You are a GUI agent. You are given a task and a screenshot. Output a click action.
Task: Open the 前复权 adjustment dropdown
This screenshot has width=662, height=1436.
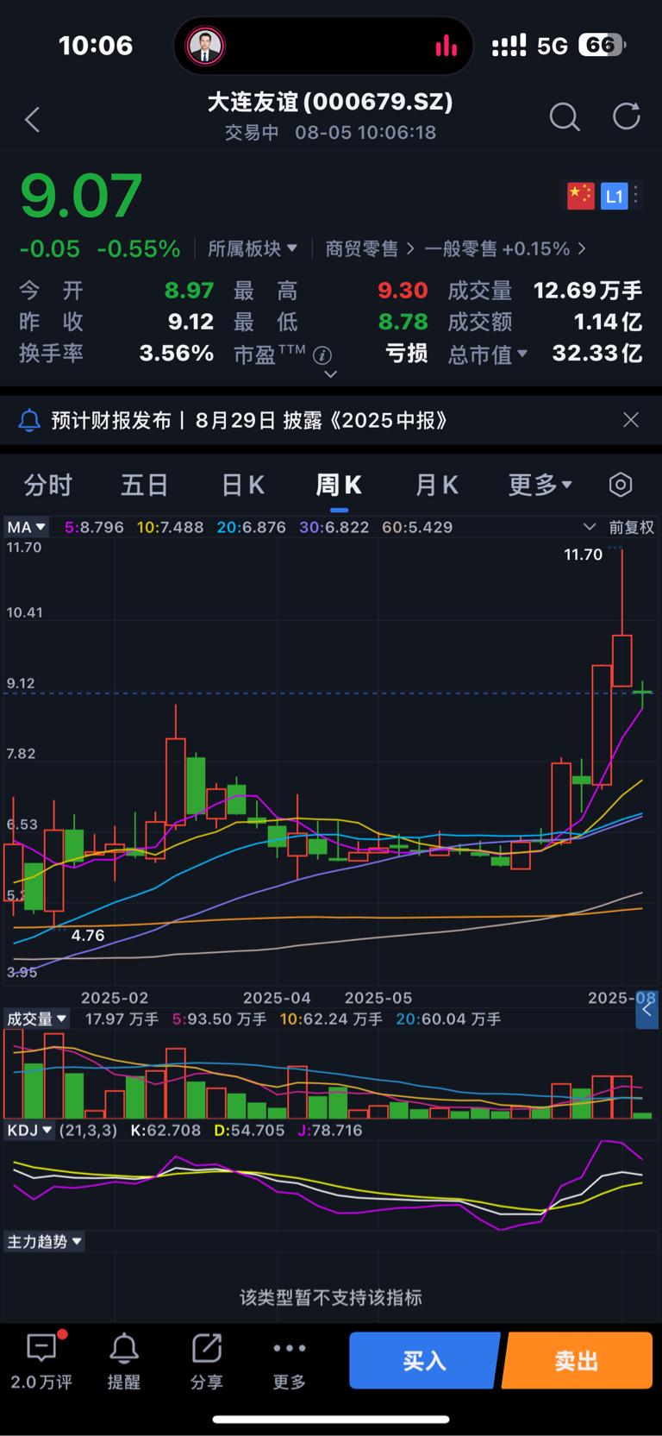pos(619,527)
